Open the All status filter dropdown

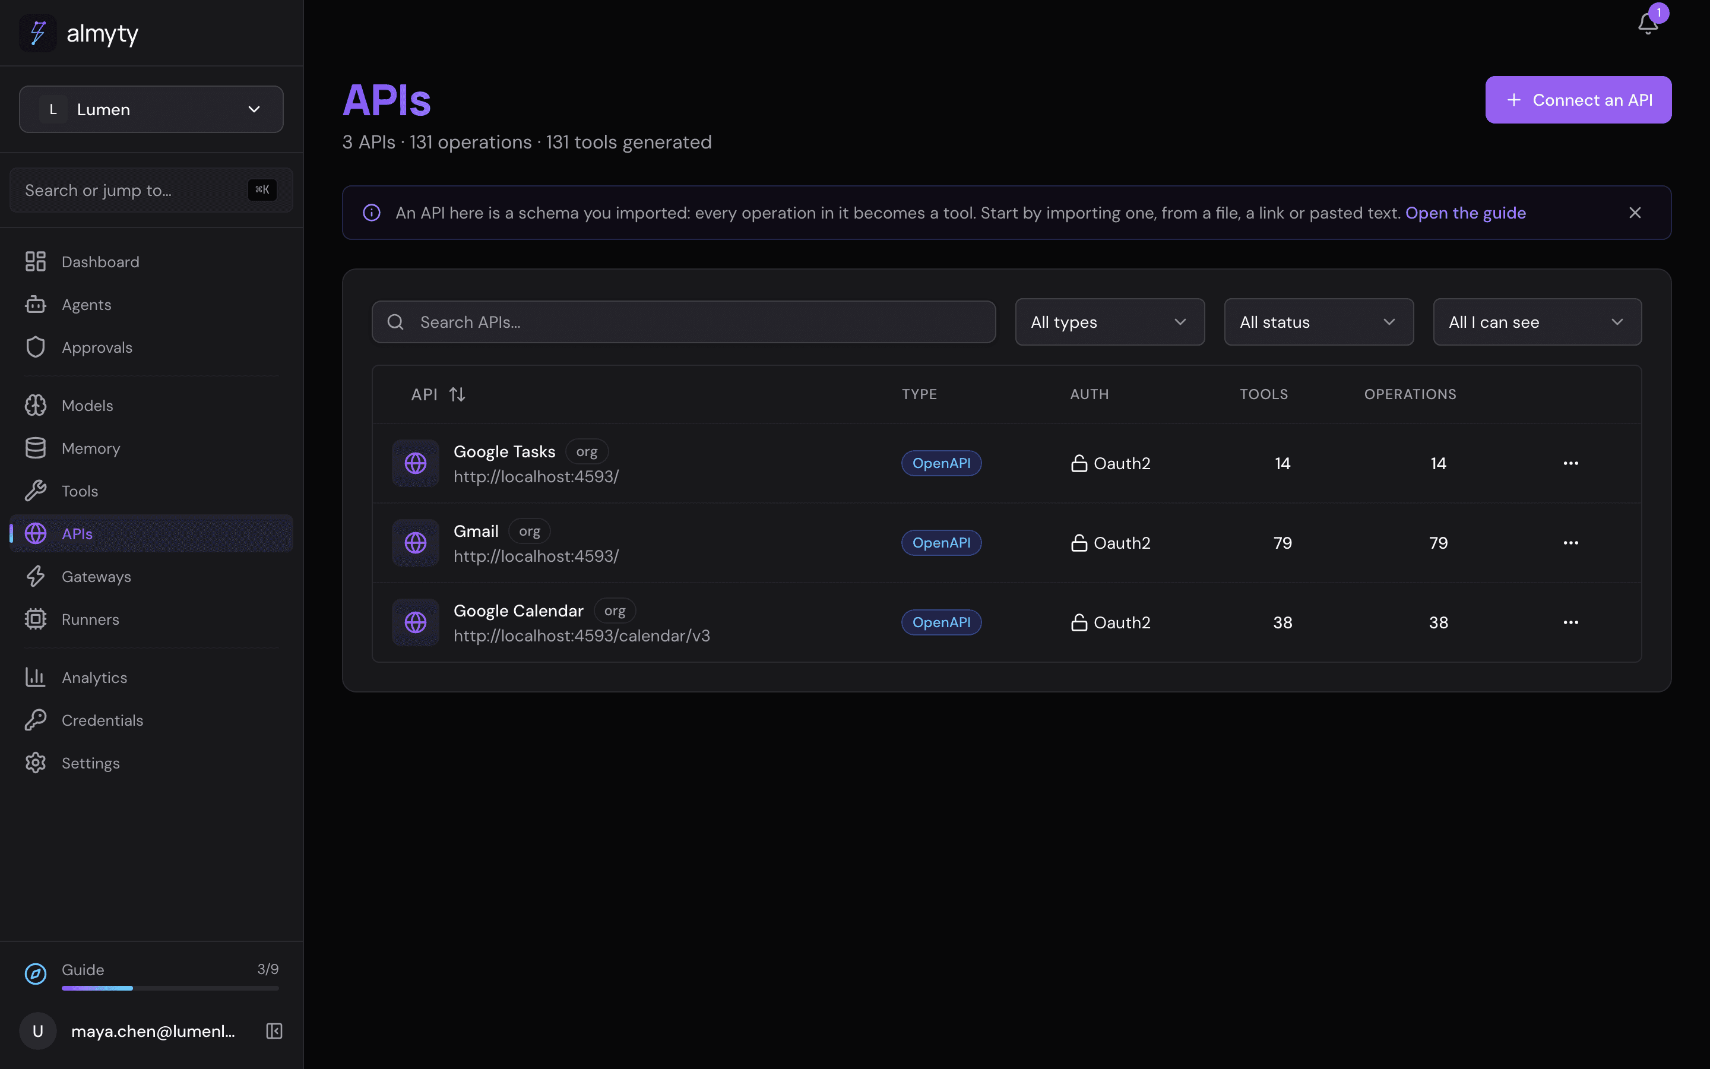pyautogui.click(x=1319, y=322)
